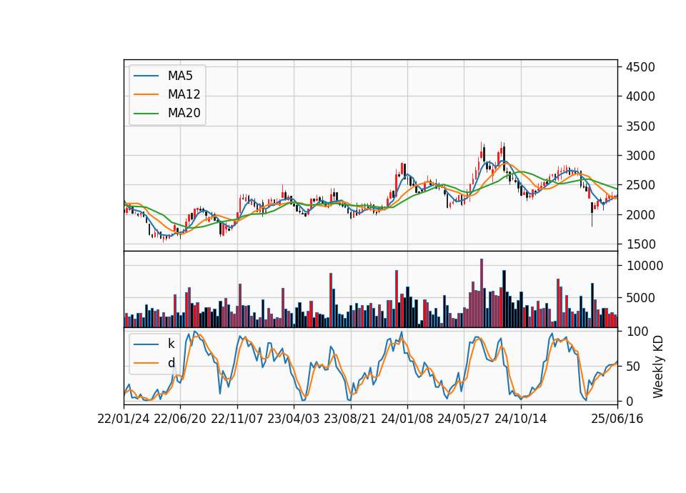Click the 1500 price axis label
Screen dimensions: 686x493
tap(640, 244)
